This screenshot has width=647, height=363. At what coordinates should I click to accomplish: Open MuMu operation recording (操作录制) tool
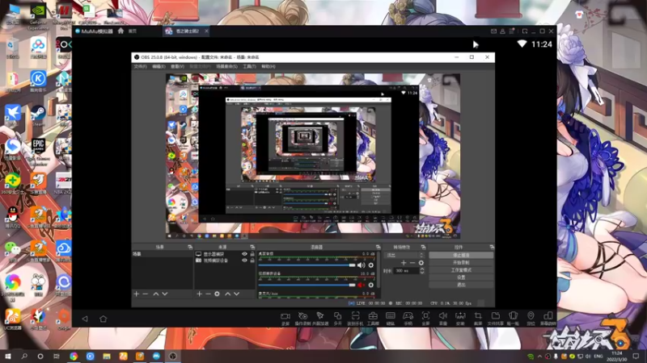302,316
